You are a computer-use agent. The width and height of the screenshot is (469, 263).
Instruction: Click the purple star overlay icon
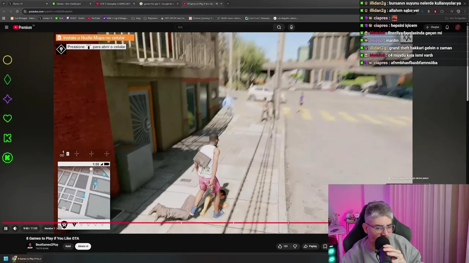8,99
